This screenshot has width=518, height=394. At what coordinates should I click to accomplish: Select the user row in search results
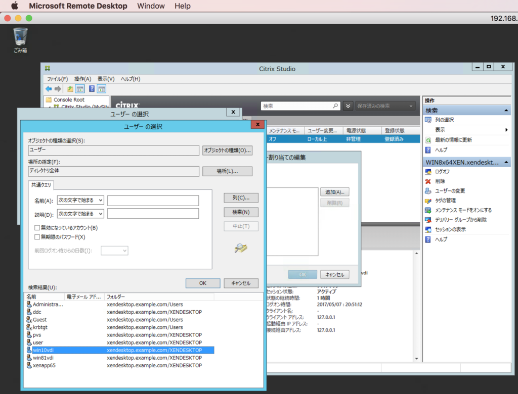(120, 342)
